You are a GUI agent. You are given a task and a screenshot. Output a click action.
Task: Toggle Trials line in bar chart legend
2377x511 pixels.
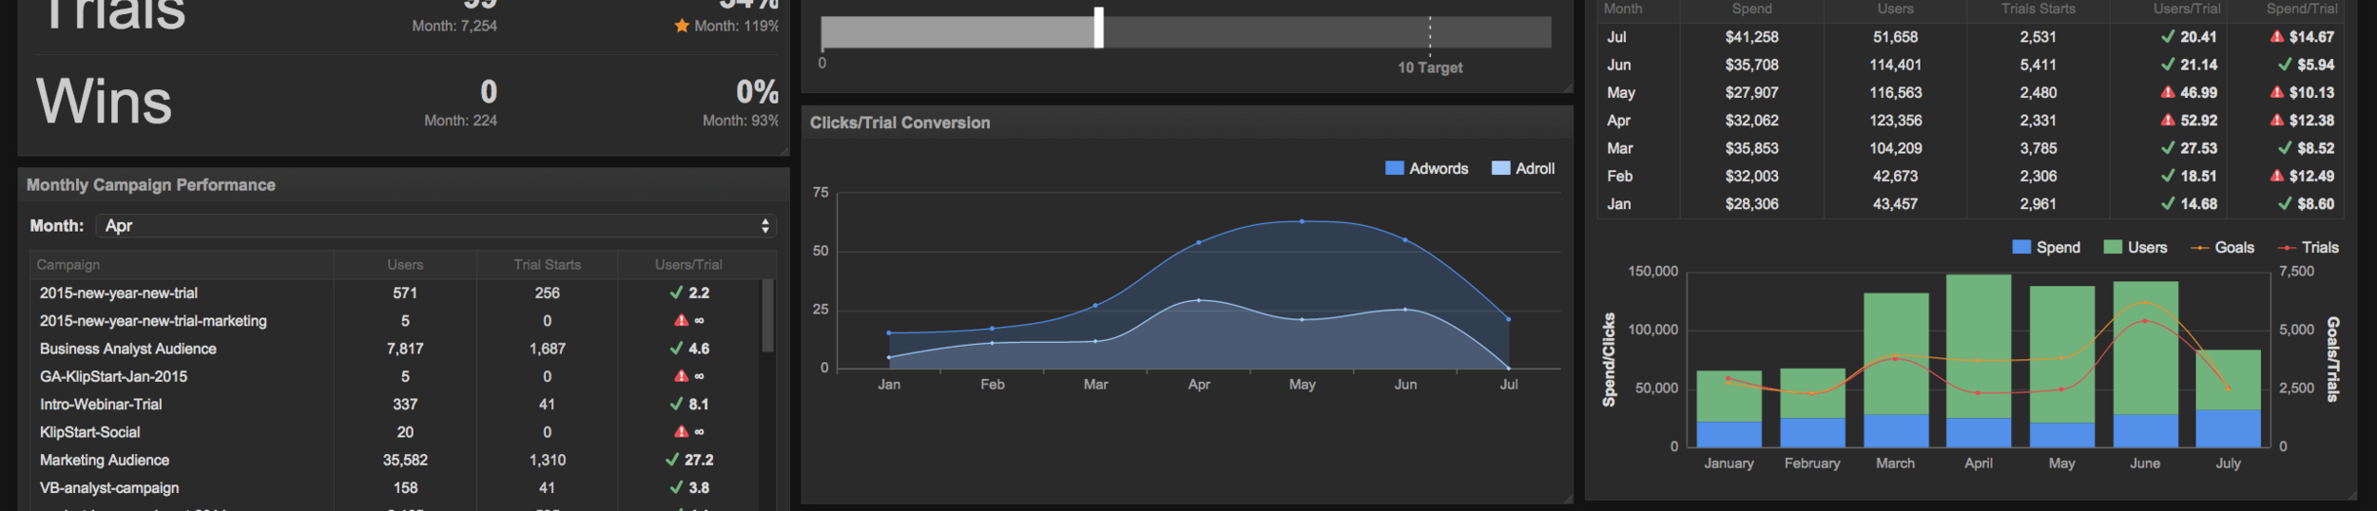(x=2309, y=247)
